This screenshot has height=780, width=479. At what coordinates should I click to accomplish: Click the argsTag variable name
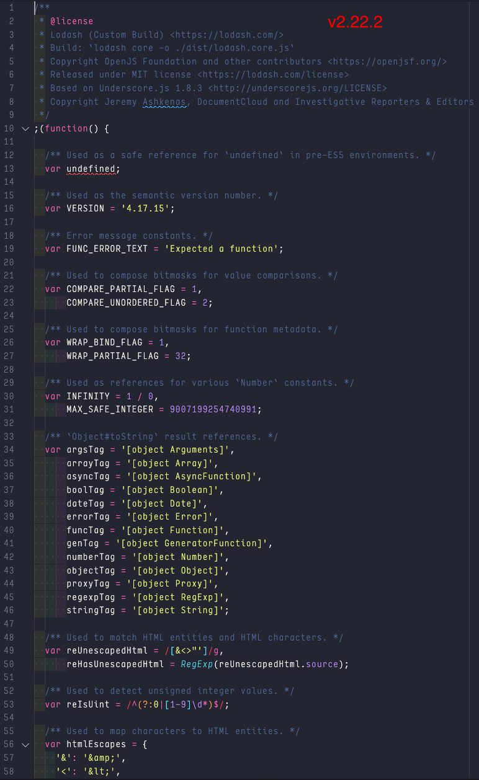point(85,450)
